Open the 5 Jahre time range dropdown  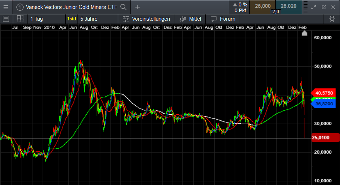[89, 19]
